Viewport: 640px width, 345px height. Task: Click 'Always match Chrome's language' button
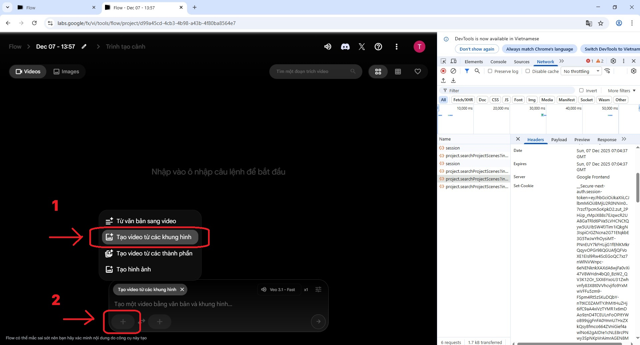(539, 49)
